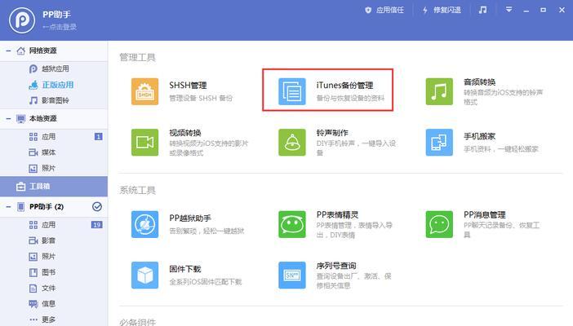
Task: Click 本地资源 header label
Action: 42,119
